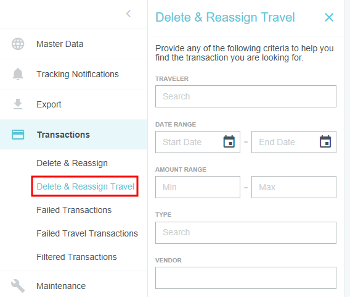This screenshot has height=297, width=350.
Task: Click the Min amount input field
Action: tap(198, 187)
